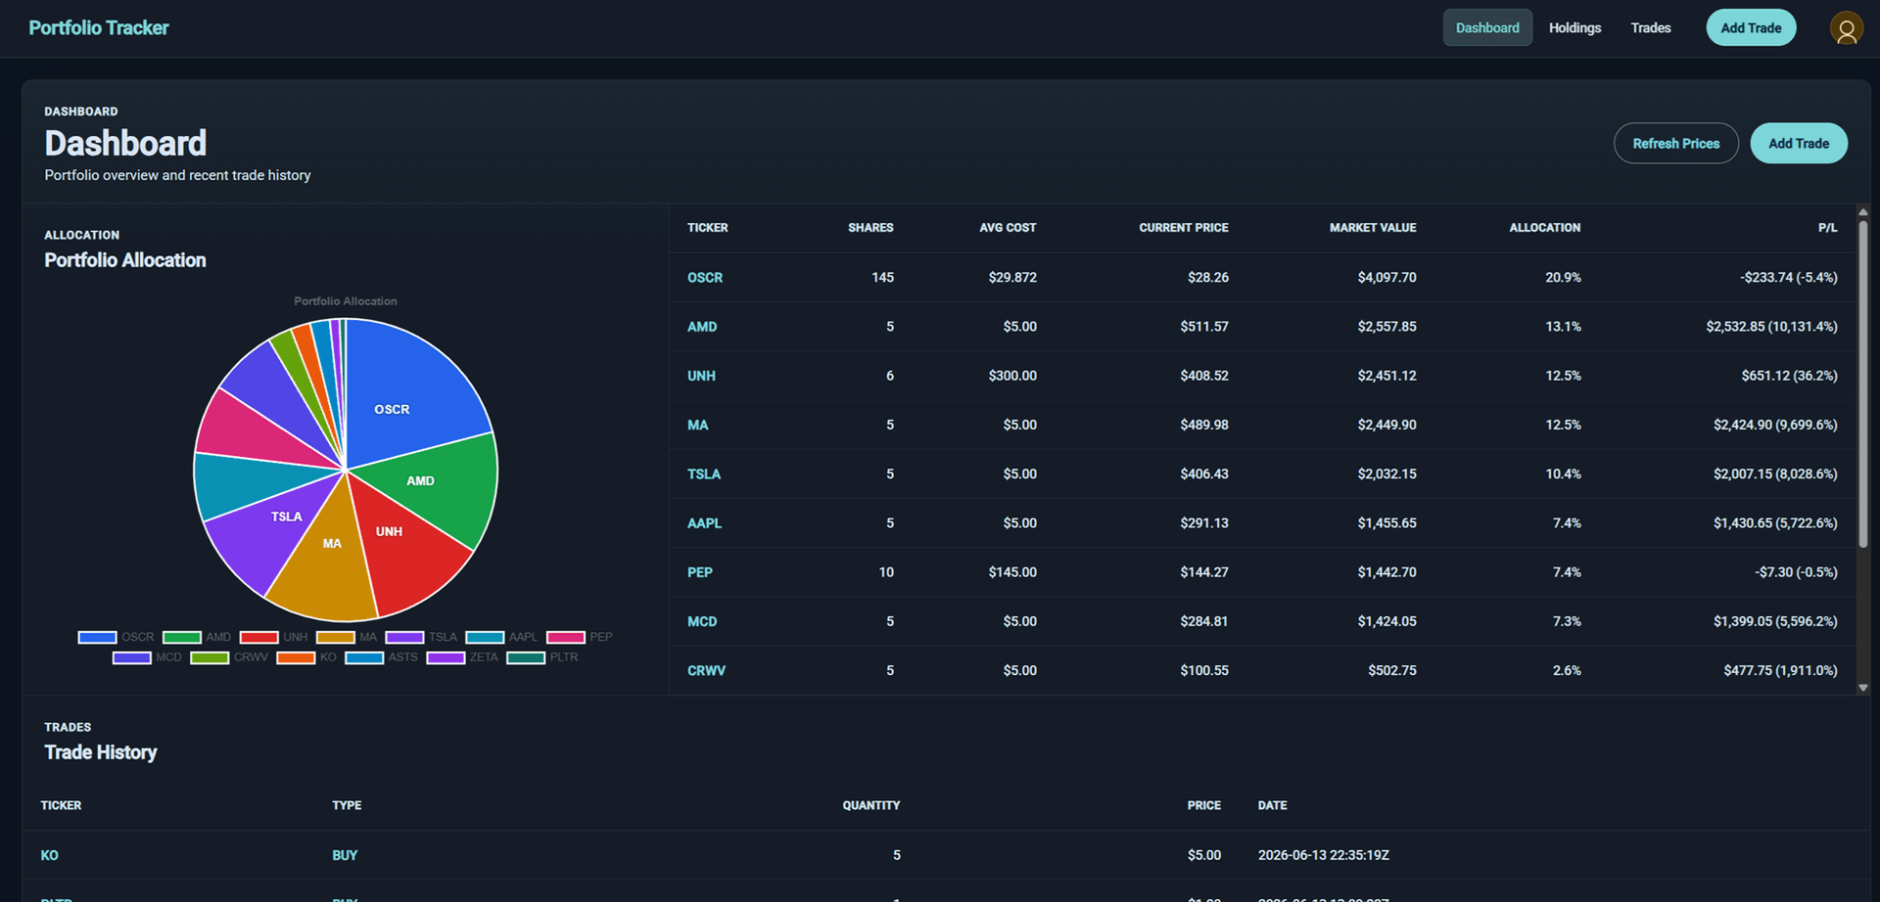Screen dimensions: 1880x902
Task: Click the CRWV ticker in the holdings table
Action: tap(706, 670)
